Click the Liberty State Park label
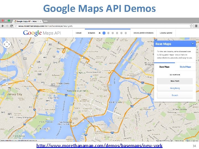 click(x=46, y=122)
